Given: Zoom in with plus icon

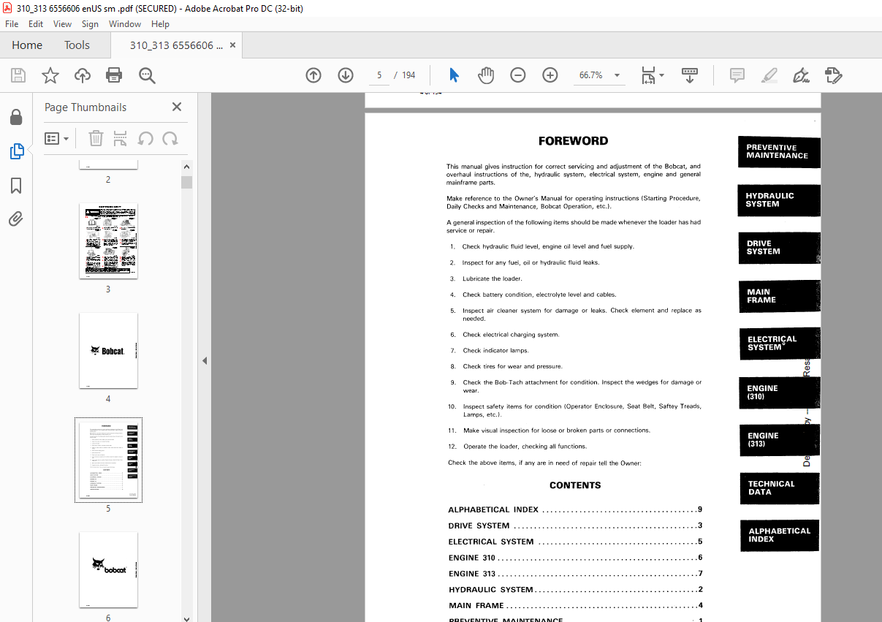Looking at the screenshot, I should point(550,75).
